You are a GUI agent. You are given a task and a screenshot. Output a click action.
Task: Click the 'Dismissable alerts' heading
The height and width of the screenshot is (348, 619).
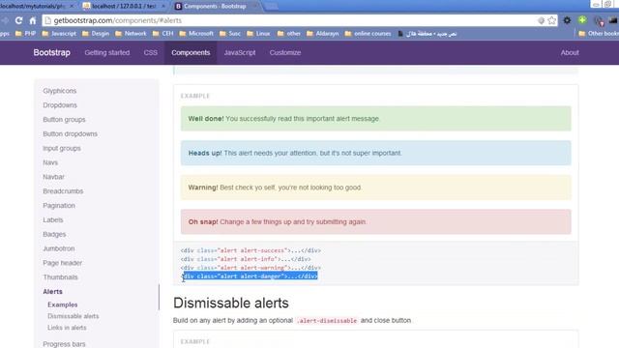(231, 303)
